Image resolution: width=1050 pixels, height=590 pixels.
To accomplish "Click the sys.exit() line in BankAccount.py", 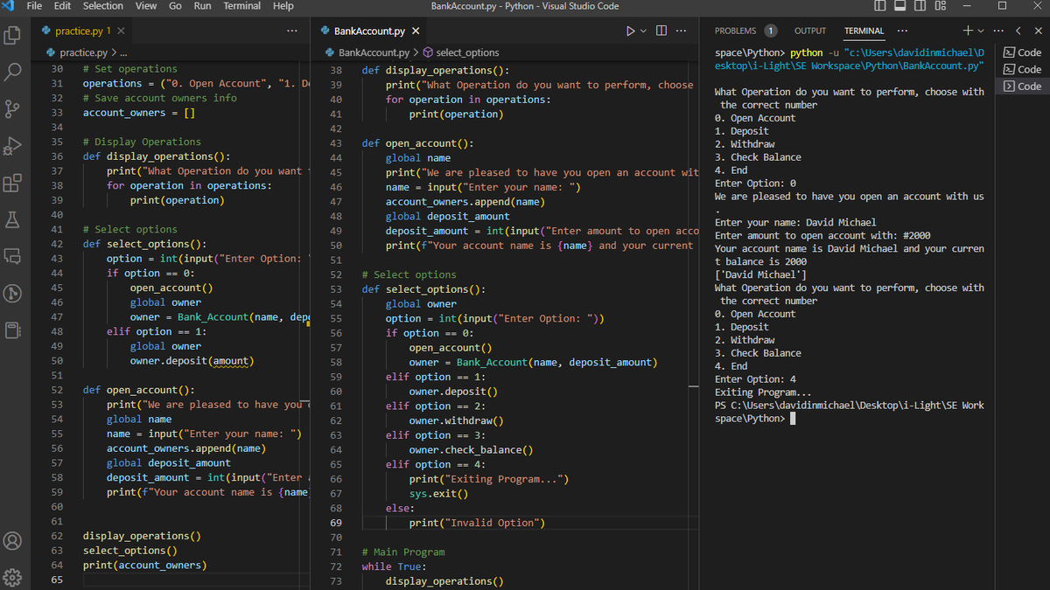I will (x=438, y=494).
